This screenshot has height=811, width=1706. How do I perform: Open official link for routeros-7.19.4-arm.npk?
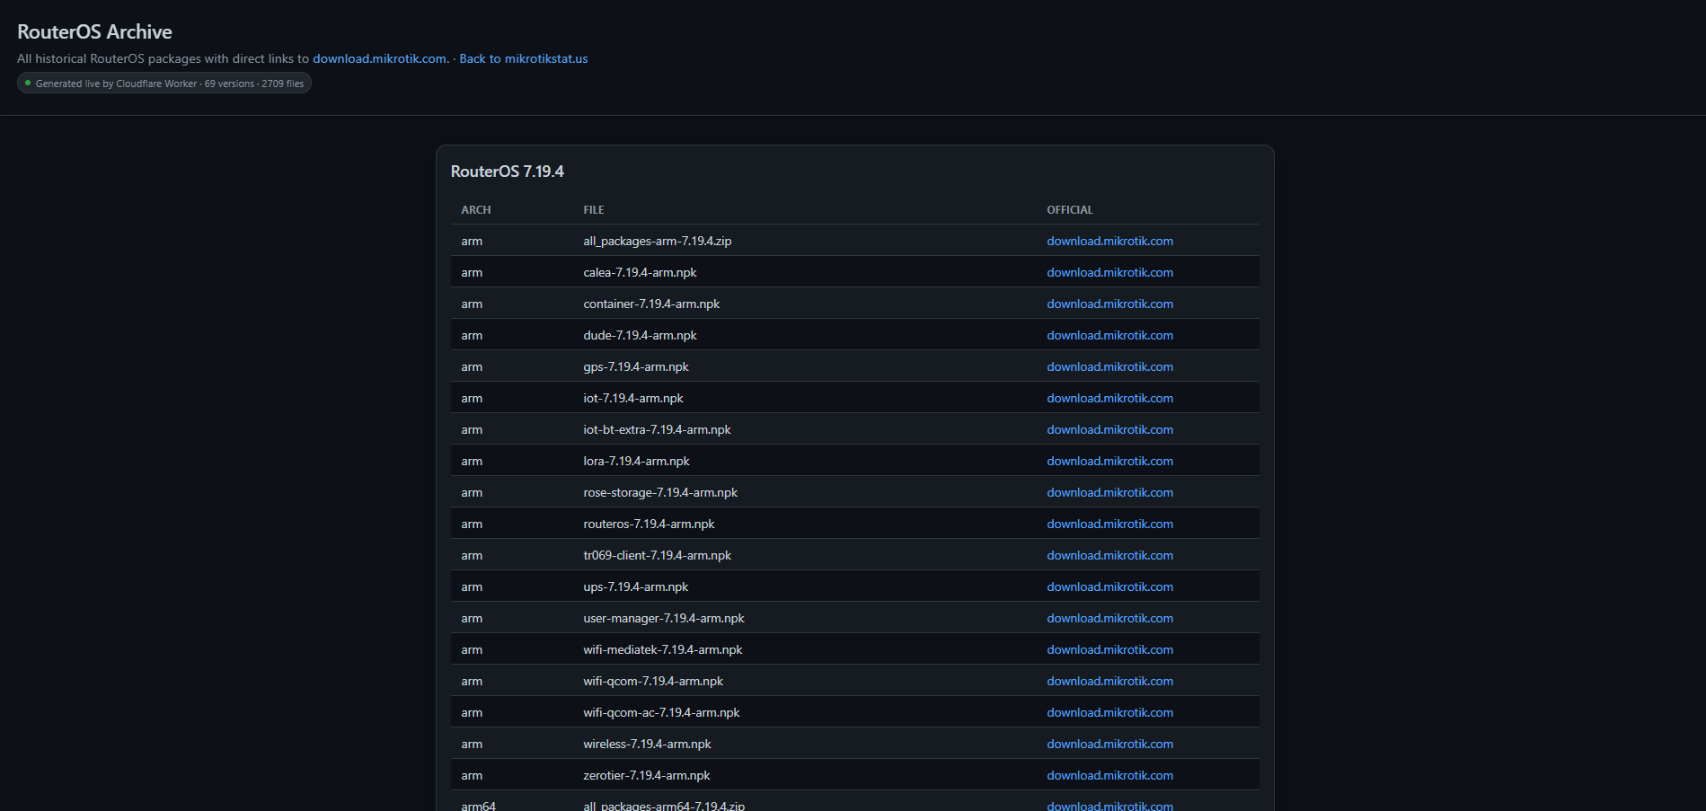pos(1109,524)
